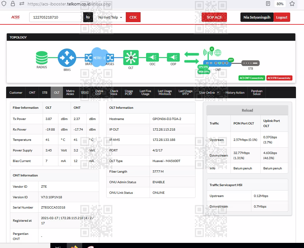Click the ACS ONT Connectivity button
The image size is (304, 248).
click(251, 78)
